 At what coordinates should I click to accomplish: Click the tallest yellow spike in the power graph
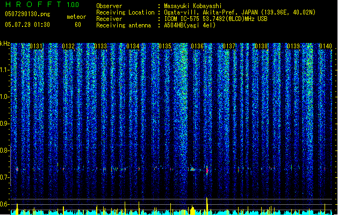207,206
